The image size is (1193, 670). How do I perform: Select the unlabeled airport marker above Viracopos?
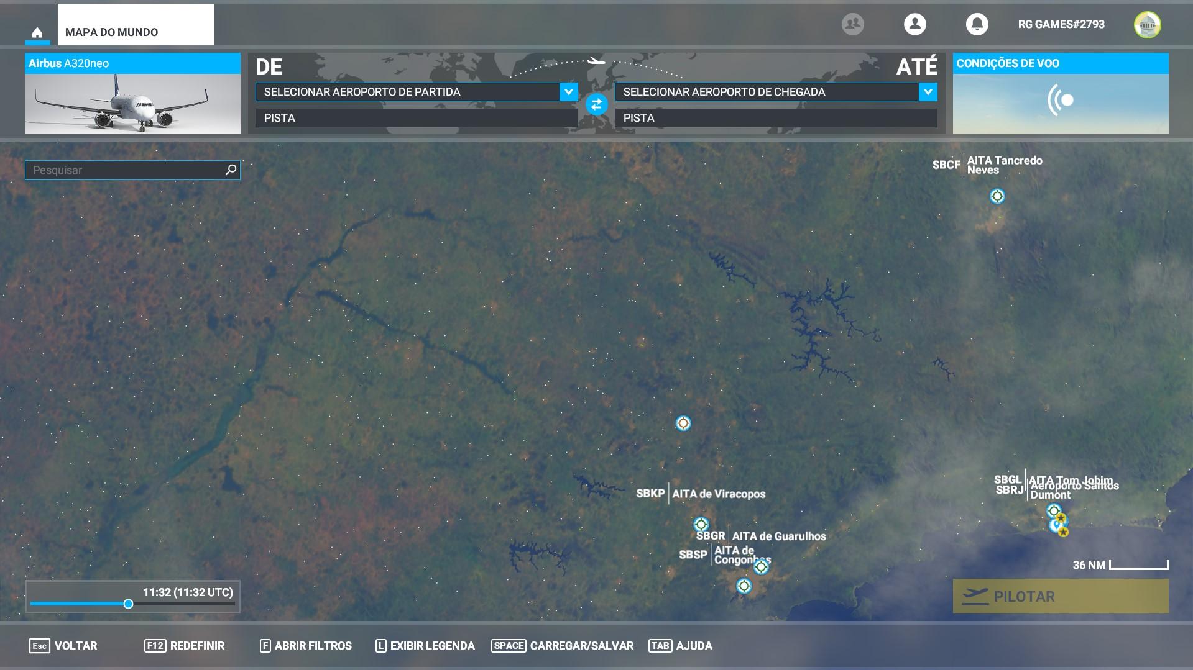[683, 423]
